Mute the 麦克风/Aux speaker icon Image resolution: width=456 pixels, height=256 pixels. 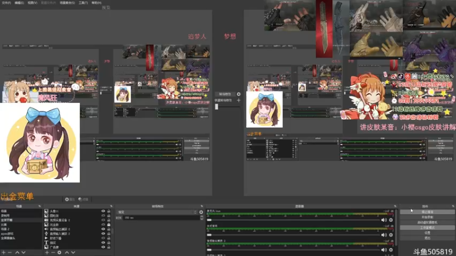pos(384,220)
